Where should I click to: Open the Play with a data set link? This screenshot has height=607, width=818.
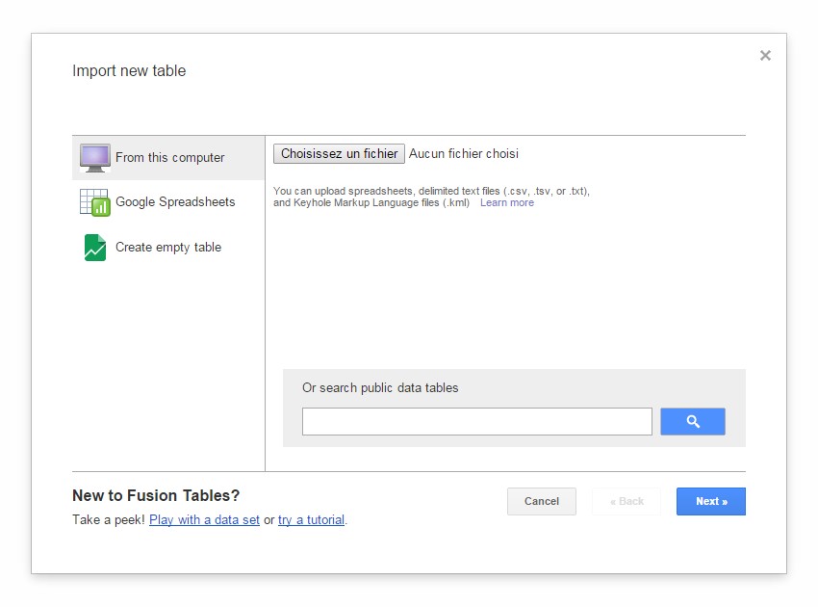tap(204, 519)
